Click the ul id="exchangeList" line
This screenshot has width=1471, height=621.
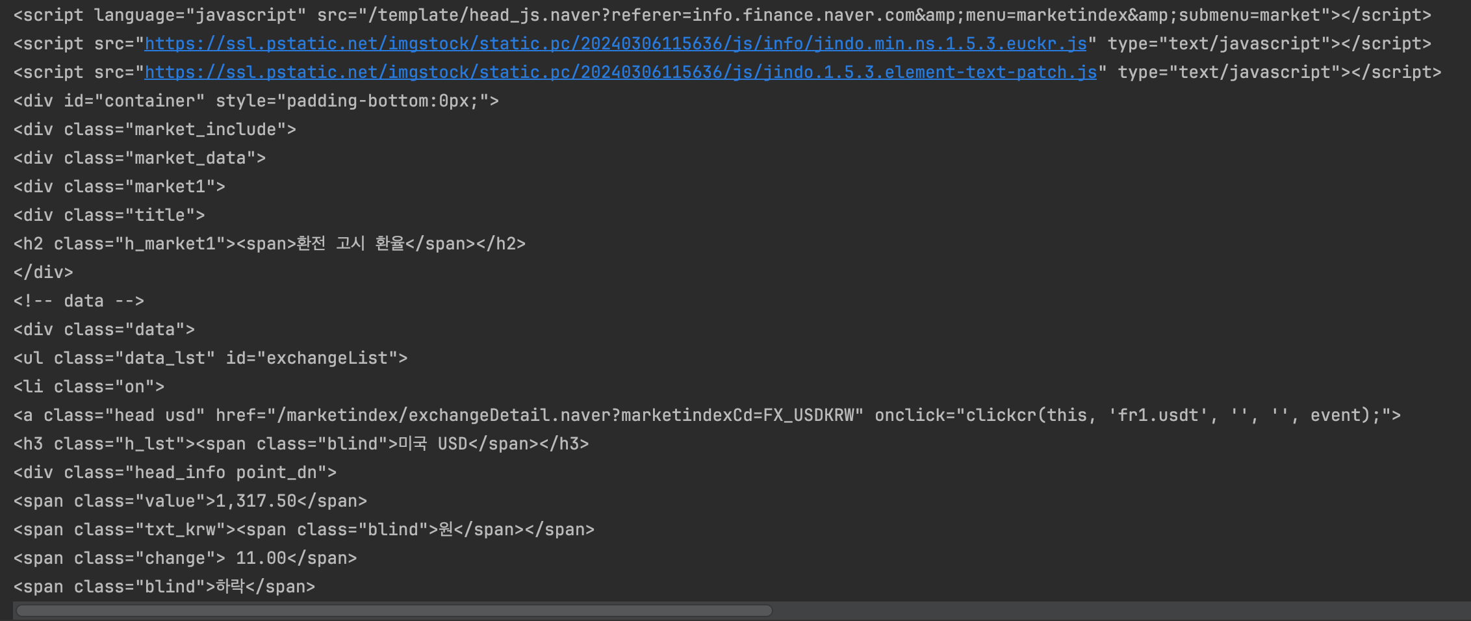(x=211, y=358)
